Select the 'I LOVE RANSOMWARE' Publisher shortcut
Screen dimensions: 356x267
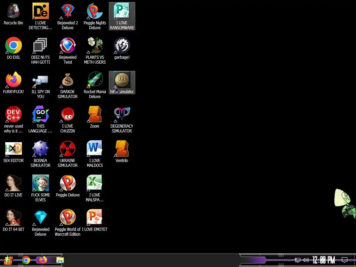click(122, 16)
